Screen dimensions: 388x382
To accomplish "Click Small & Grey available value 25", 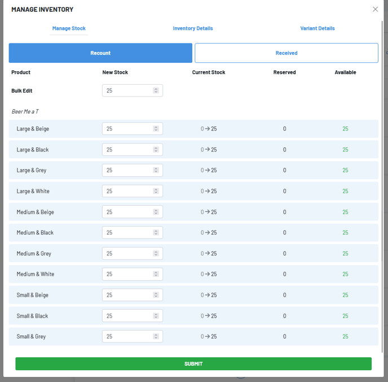I will (345, 336).
